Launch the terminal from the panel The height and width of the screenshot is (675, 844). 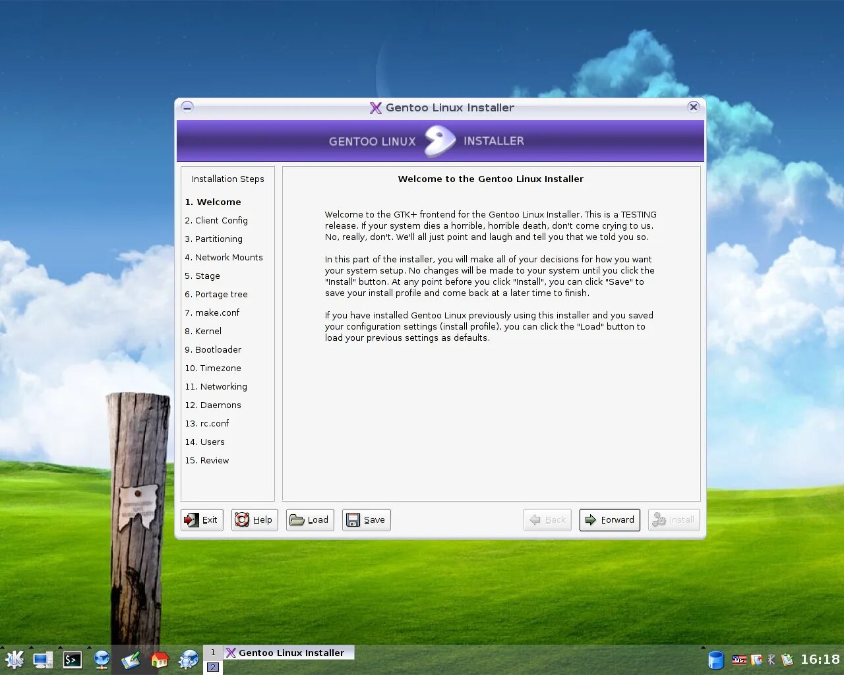[x=73, y=660]
